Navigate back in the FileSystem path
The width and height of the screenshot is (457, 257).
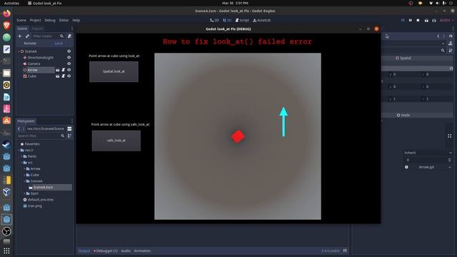coord(19,128)
